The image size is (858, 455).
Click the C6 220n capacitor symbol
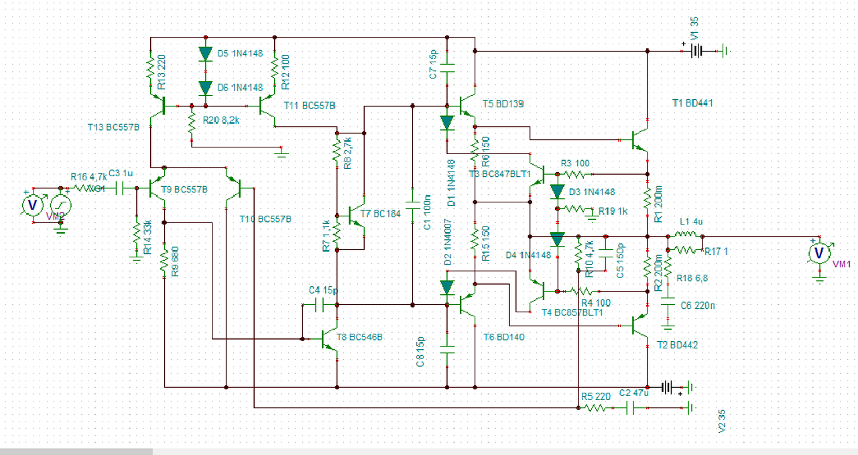coord(668,303)
